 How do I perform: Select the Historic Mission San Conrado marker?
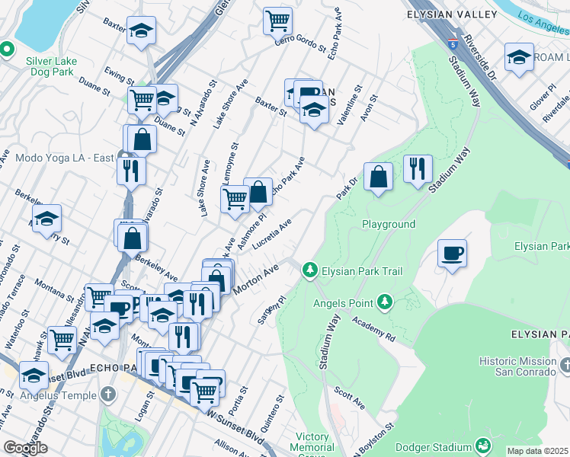coord(565,366)
